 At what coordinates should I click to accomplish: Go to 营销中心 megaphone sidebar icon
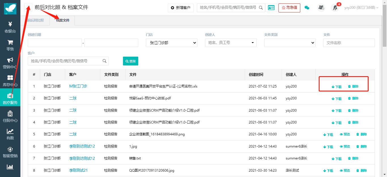point(10,63)
